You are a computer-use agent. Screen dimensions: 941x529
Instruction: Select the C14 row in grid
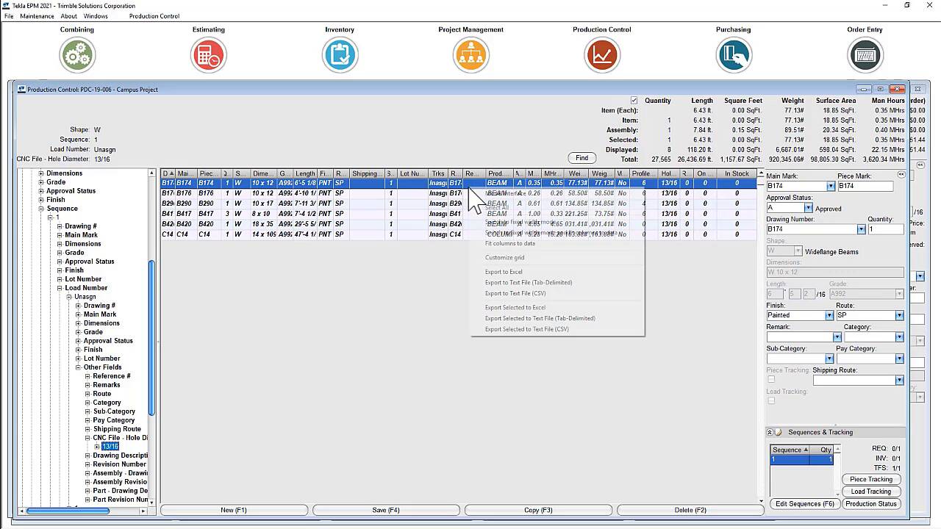459,234
